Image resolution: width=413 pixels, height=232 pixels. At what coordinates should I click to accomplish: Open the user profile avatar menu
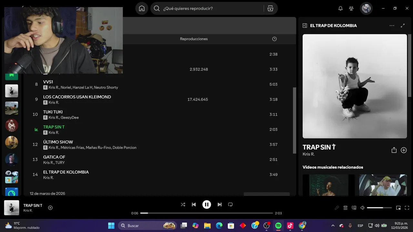coord(366,8)
